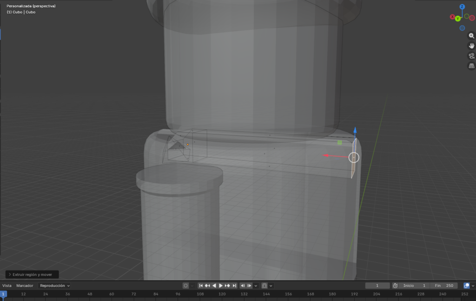Expand the 'Extruir región y mover' operator panel
The height and width of the screenshot is (301, 476).
[31, 274]
